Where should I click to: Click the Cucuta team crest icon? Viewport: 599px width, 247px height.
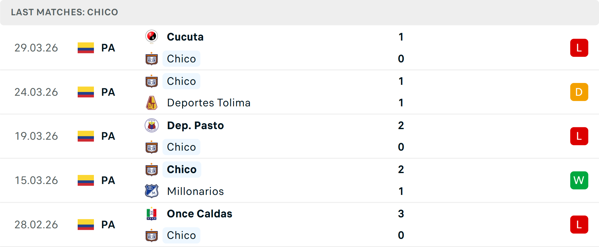(152, 36)
